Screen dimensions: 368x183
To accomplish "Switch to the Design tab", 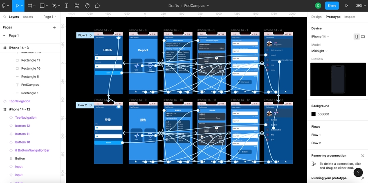I will click(x=316, y=17).
